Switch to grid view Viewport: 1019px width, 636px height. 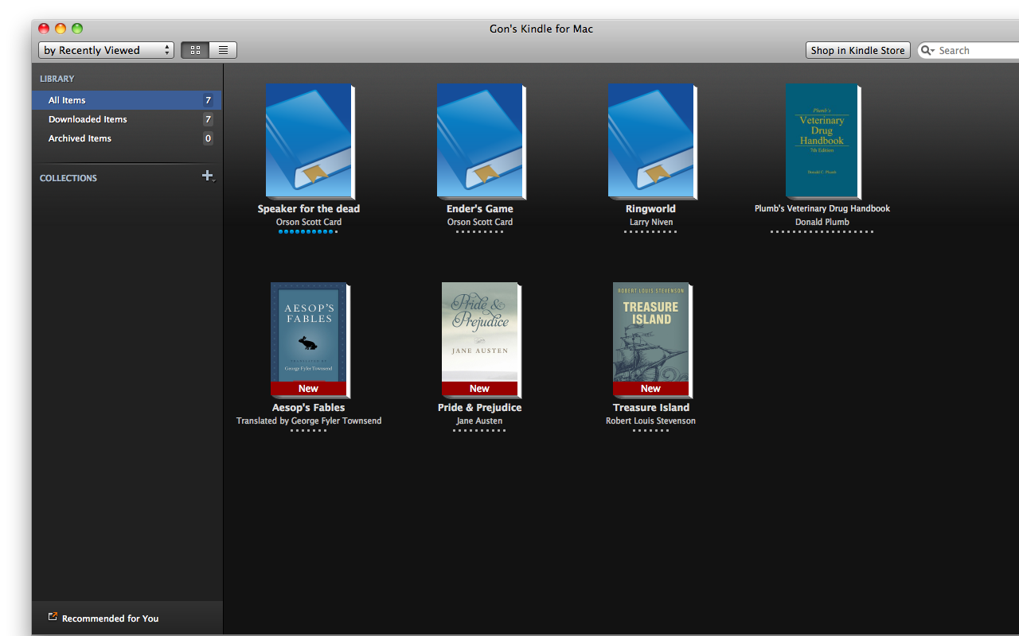[195, 50]
